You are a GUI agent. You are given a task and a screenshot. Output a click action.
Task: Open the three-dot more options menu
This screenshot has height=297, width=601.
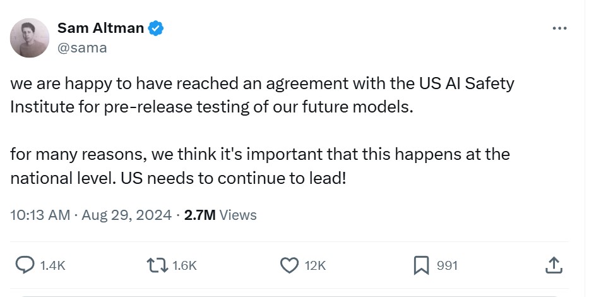click(x=559, y=28)
